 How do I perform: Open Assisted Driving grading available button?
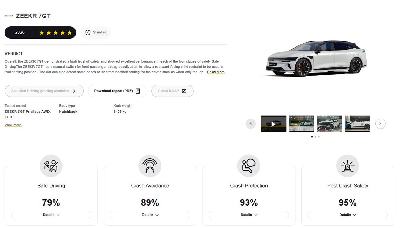(44, 91)
